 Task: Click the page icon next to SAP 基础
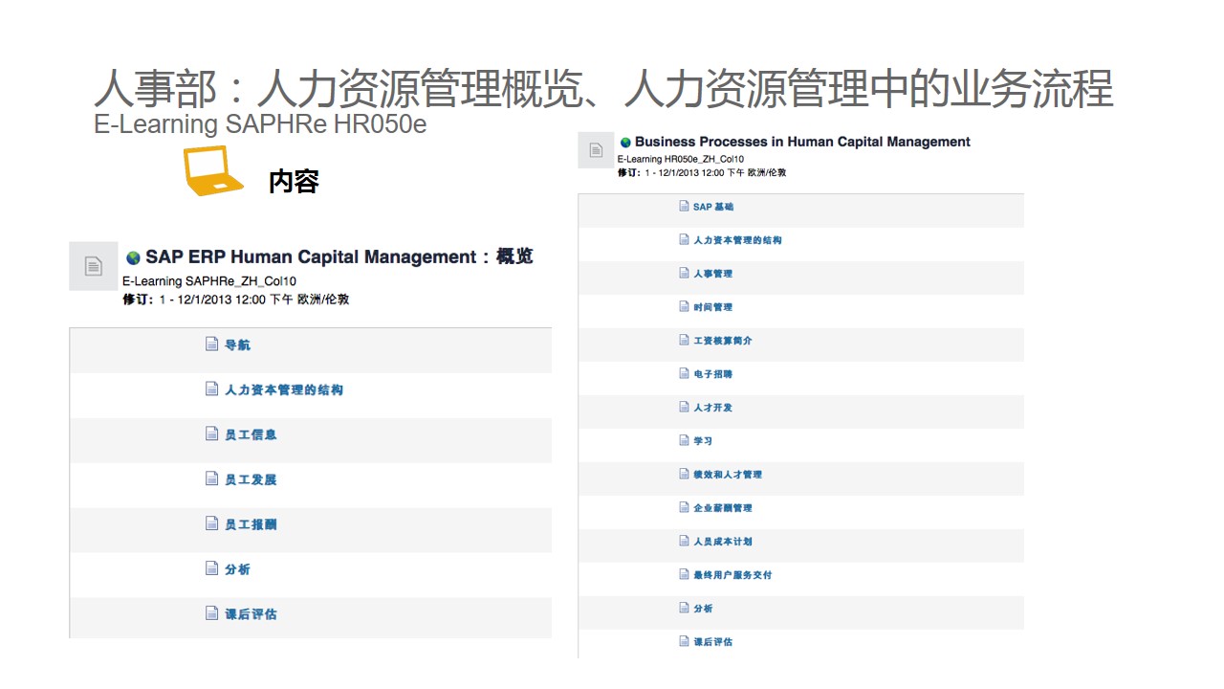[x=684, y=206]
